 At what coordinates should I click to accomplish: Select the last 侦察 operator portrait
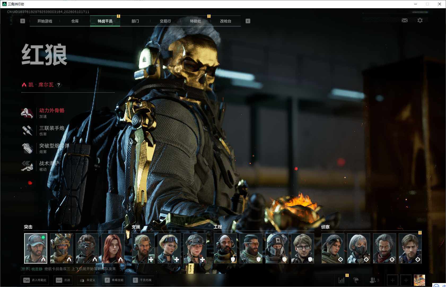(x=410, y=249)
